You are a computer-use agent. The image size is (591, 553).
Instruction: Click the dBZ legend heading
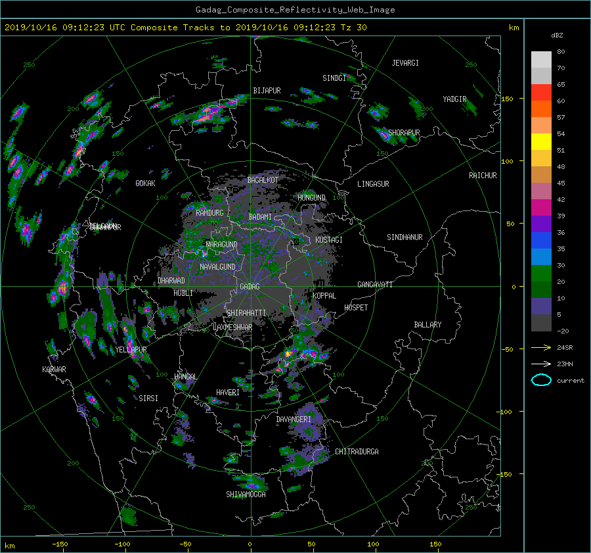click(x=557, y=35)
